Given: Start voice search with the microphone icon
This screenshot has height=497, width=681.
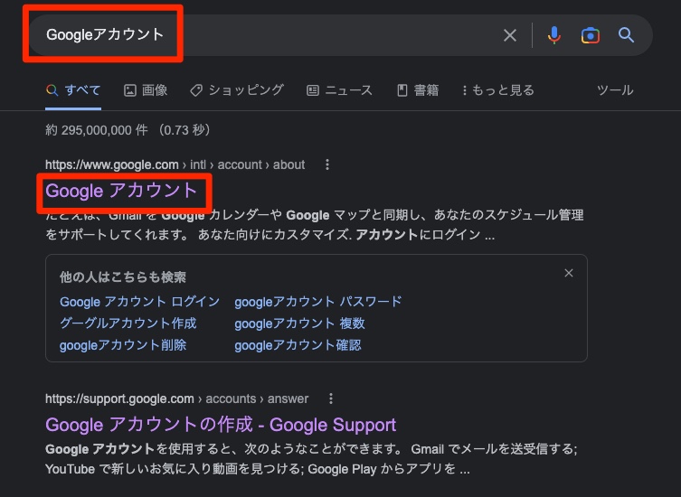Looking at the screenshot, I should pyautogui.click(x=553, y=35).
